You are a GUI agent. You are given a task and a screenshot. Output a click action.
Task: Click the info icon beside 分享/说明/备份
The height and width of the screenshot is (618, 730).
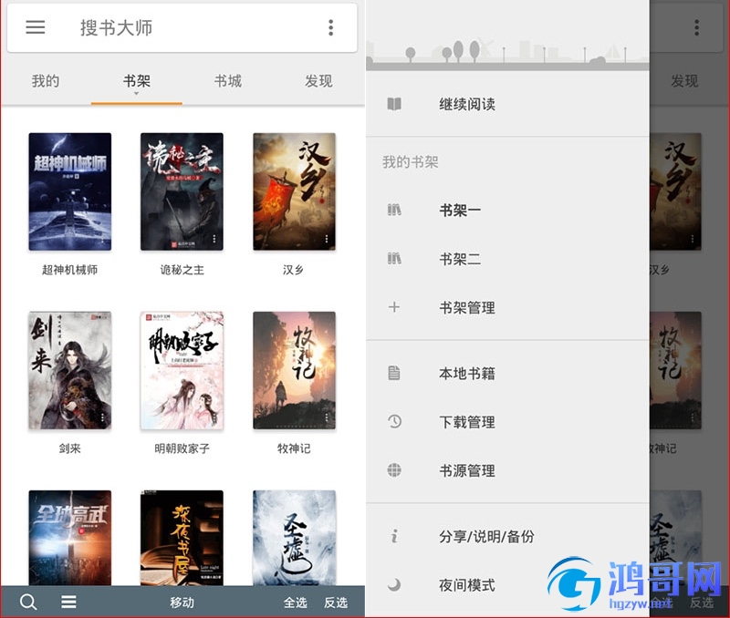pos(394,536)
